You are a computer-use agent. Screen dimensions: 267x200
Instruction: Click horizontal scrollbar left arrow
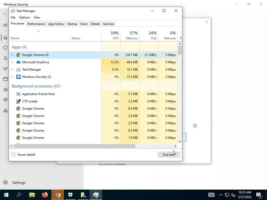click(11, 146)
